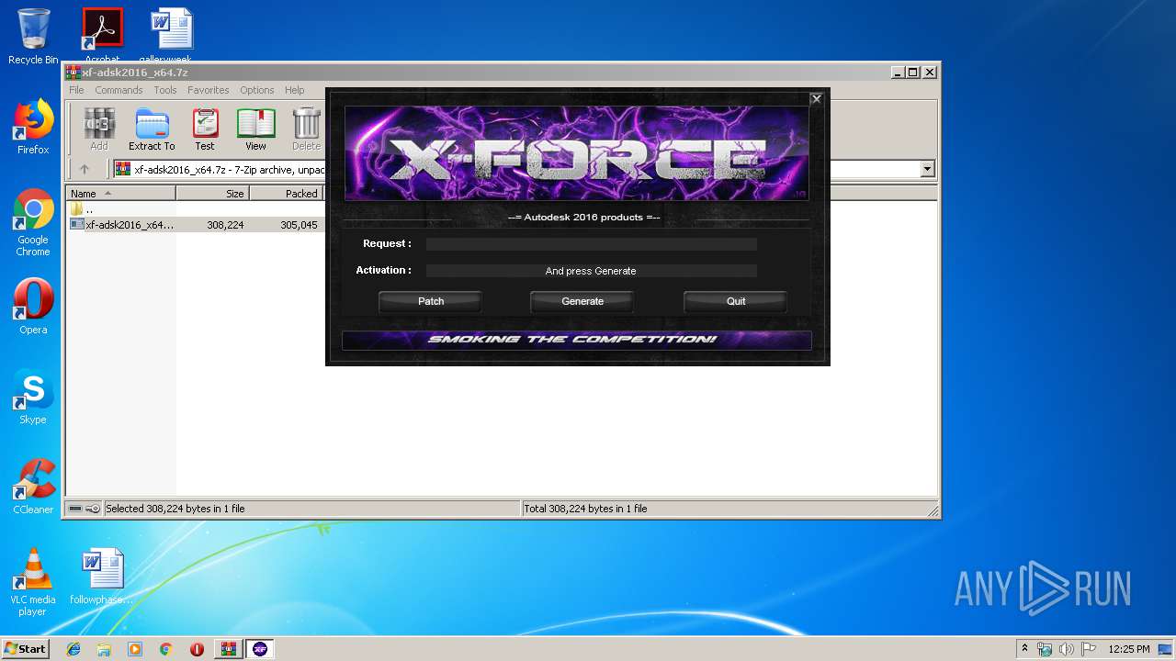This screenshot has height=661, width=1176.
Task: Select the followphase Word document icon
Action: point(102,577)
